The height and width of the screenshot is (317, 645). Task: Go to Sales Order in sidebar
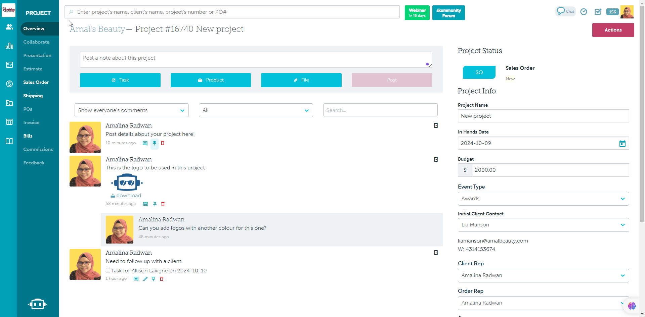36,82
